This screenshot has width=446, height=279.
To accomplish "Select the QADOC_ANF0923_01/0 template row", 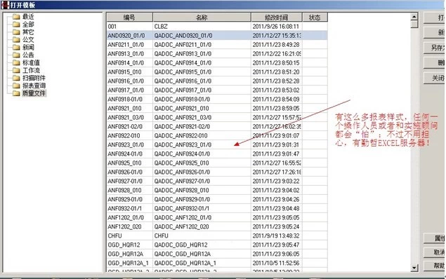I will (217, 144).
